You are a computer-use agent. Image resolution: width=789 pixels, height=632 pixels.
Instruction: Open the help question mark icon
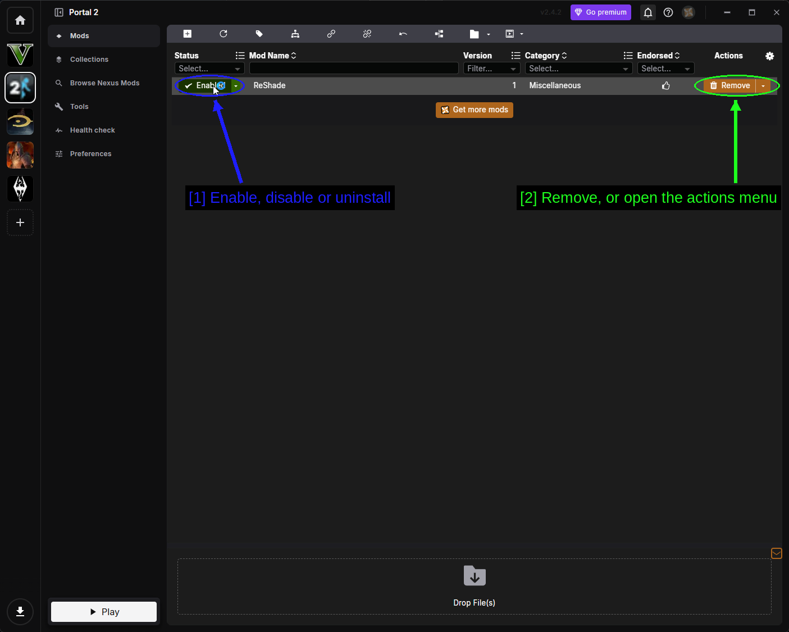pyautogui.click(x=668, y=12)
